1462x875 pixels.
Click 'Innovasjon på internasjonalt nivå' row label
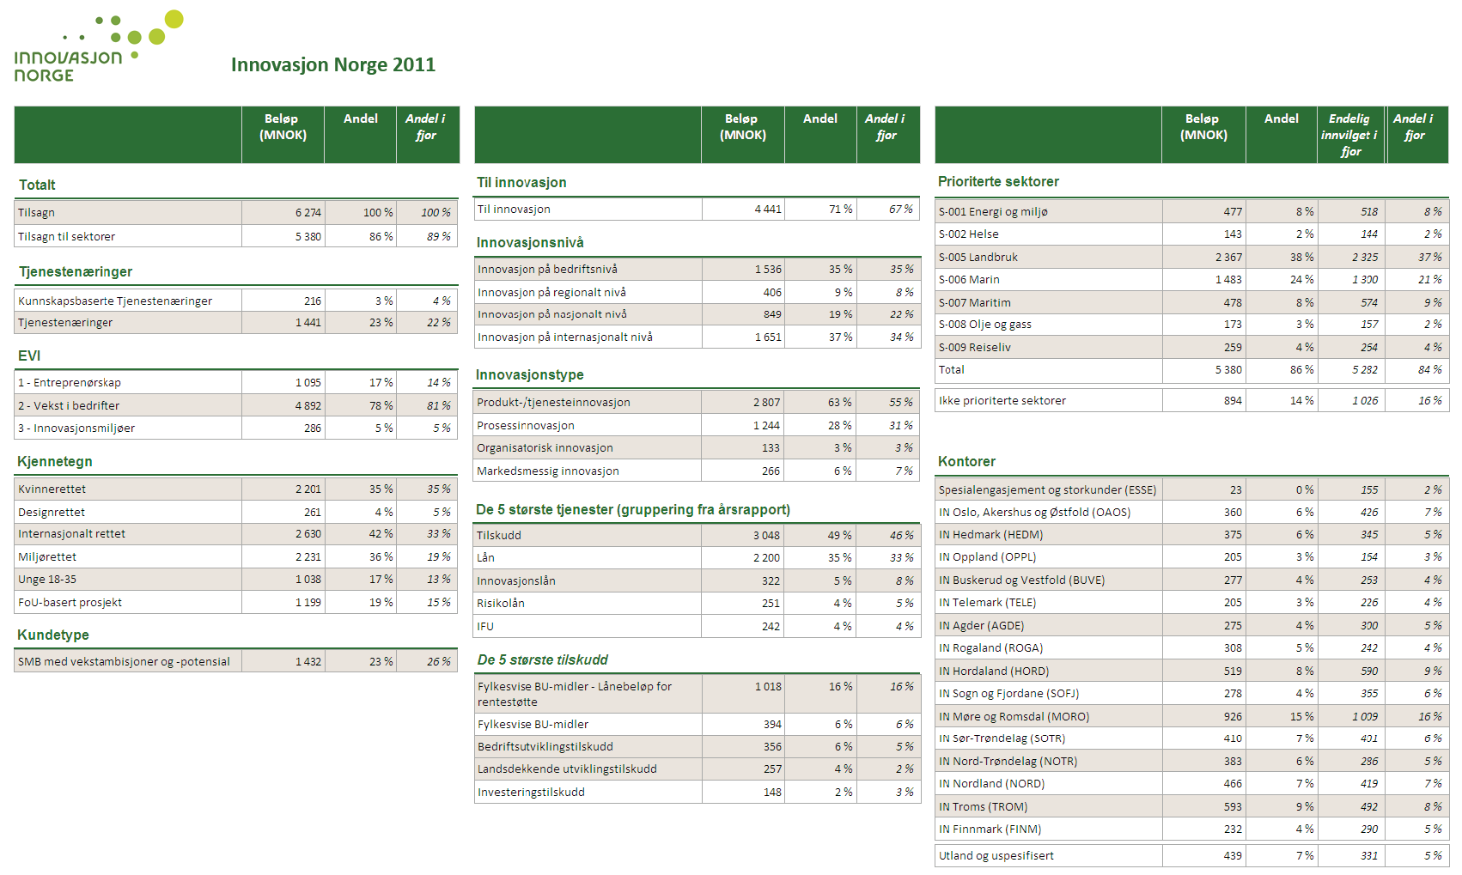click(565, 337)
